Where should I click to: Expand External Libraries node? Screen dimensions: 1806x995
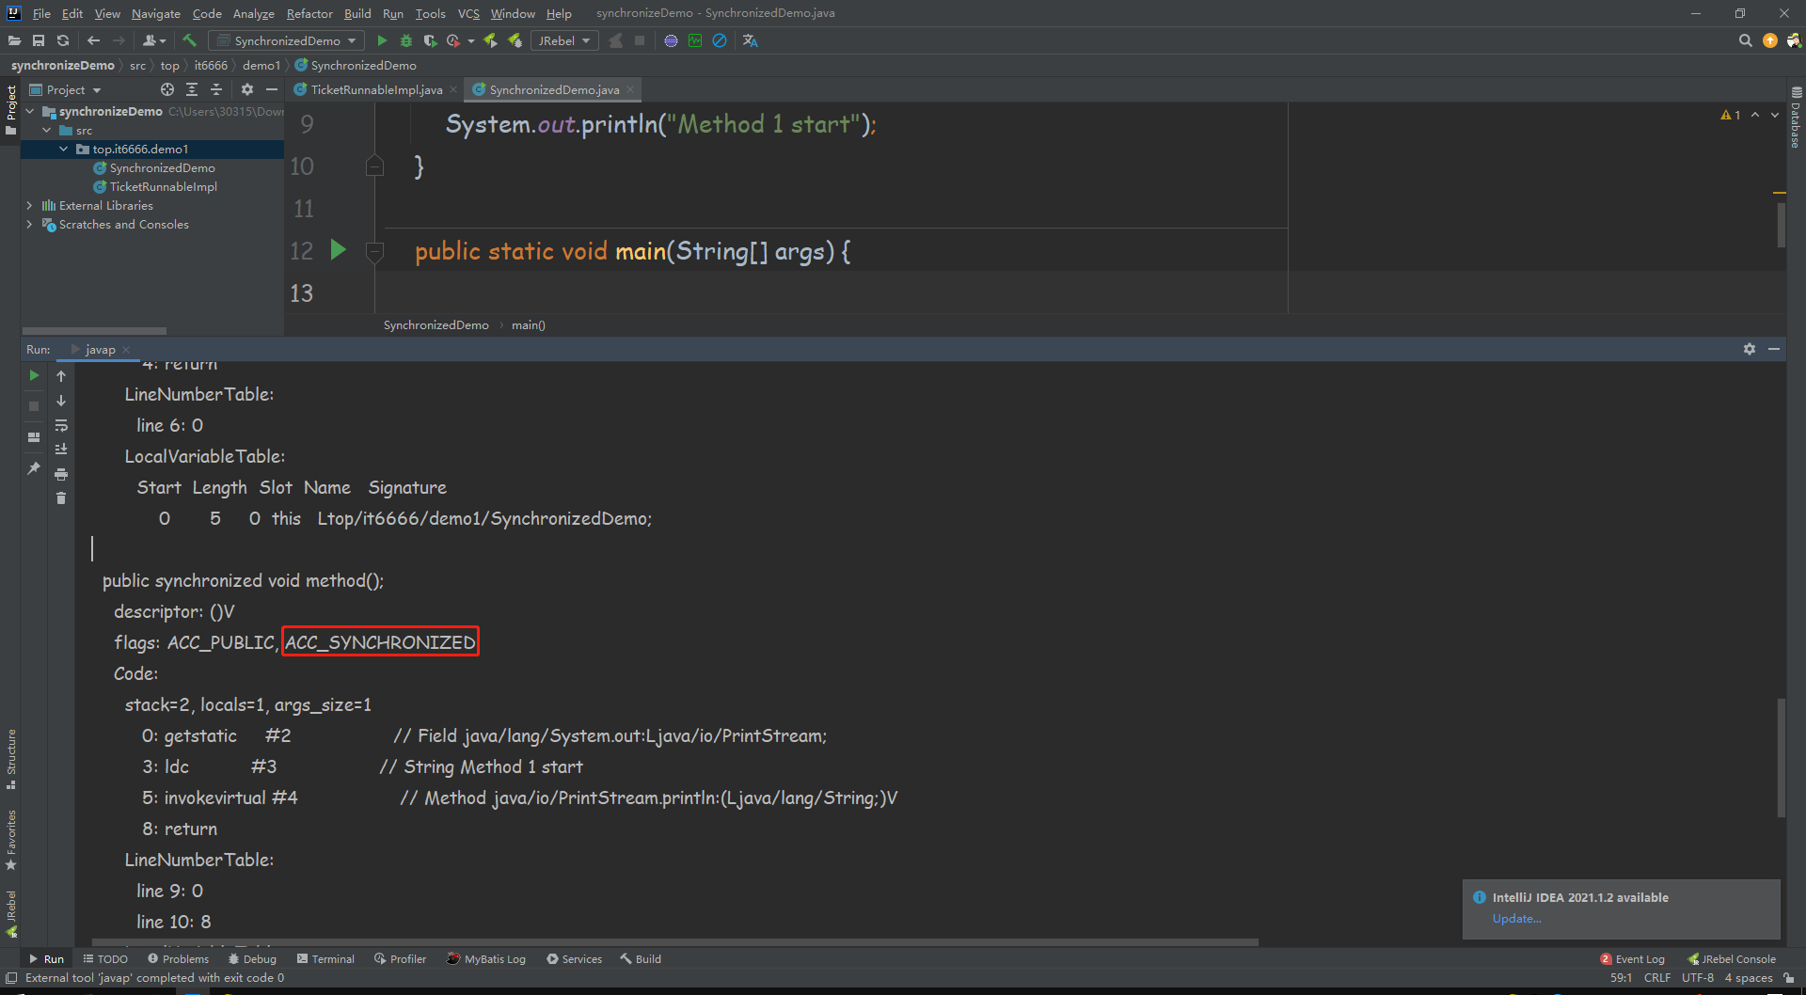(29, 205)
